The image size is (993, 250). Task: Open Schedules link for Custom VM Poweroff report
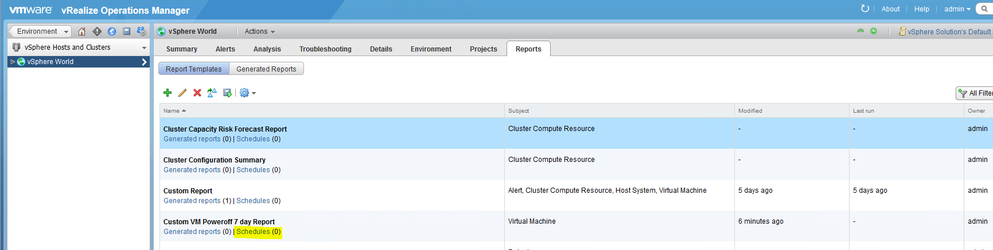[x=253, y=232]
